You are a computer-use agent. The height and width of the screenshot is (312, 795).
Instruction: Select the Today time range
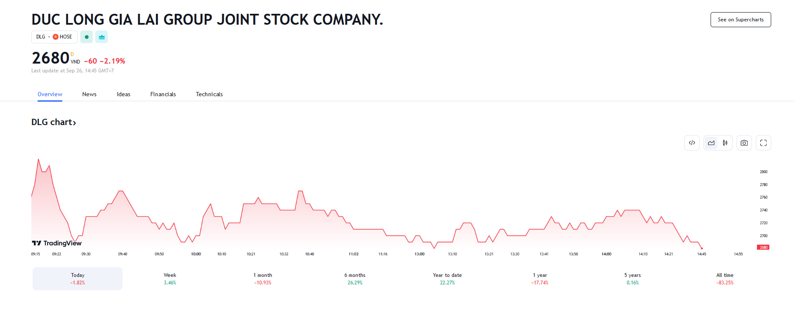[x=78, y=279]
